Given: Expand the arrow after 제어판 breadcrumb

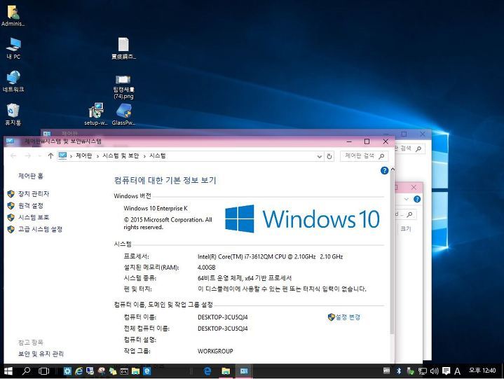Looking at the screenshot, I should coord(97,156).
